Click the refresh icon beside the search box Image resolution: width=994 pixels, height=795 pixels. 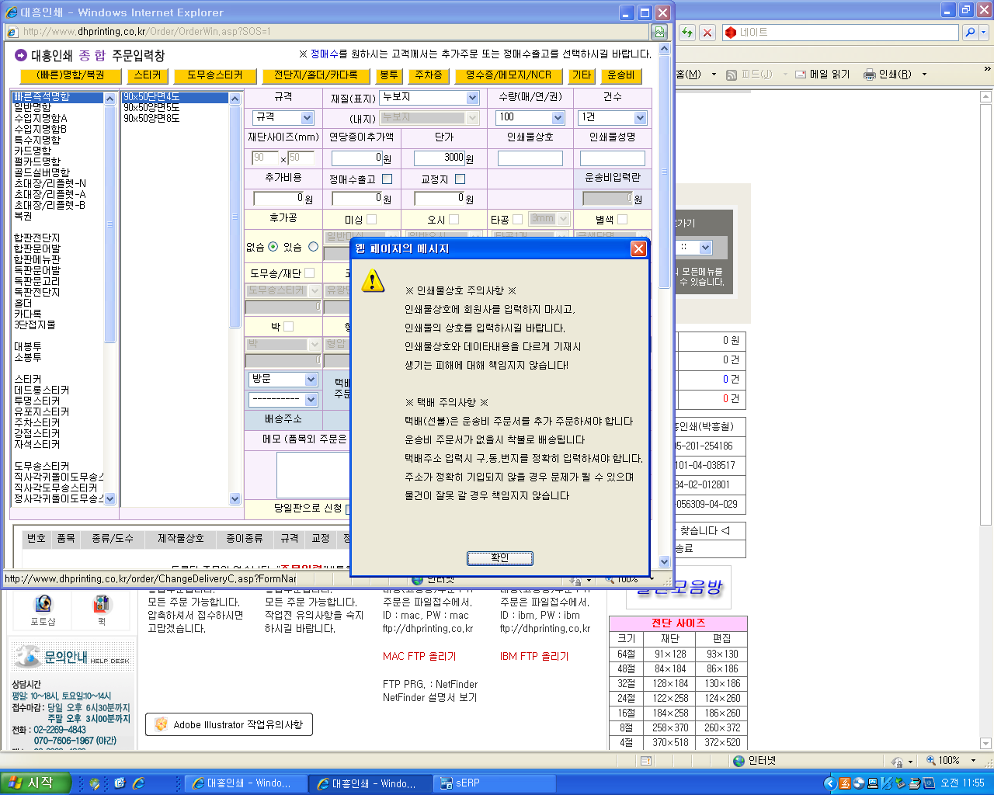point(687,33)
